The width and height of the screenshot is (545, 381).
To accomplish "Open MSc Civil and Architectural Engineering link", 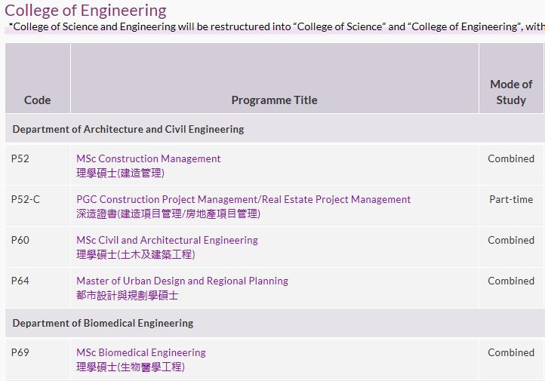I will click(167, 240).
